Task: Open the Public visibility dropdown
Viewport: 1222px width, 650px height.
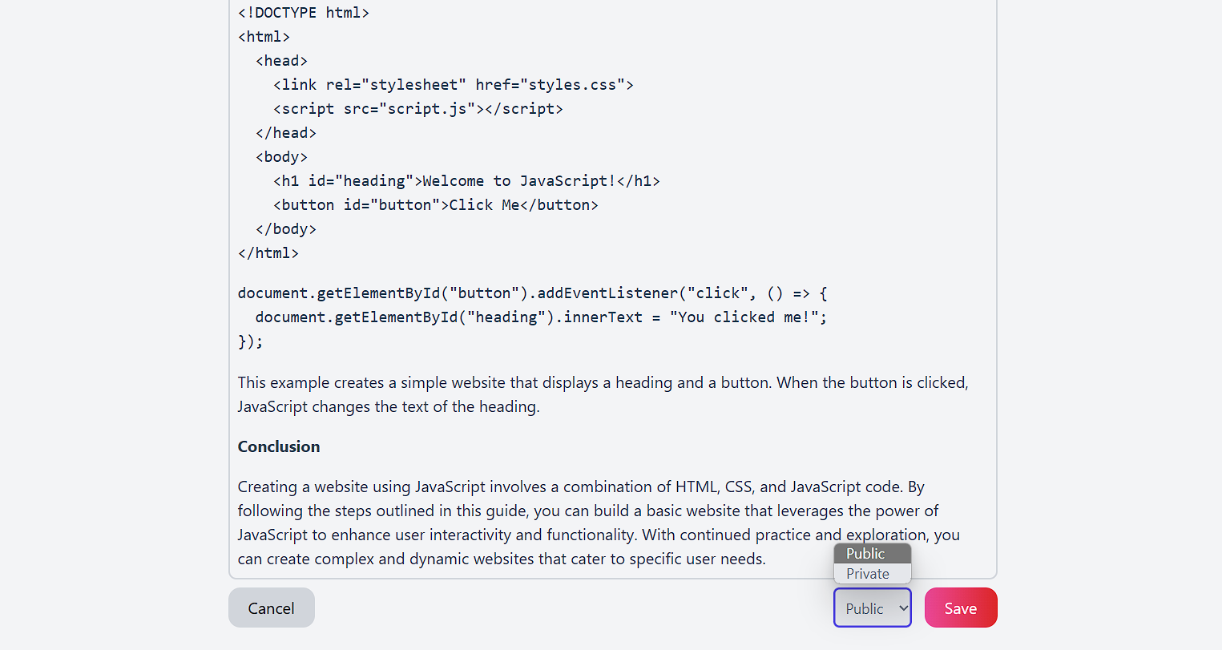Action: 873,608
